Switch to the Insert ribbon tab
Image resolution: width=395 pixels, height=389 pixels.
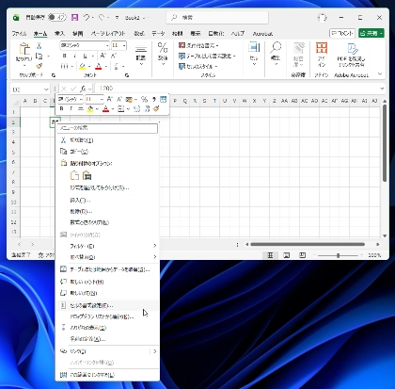point(59,33)
